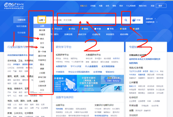Viewport: 173px width, 117px height.
Task: Pick 作者单位 from the field list
Action: 42,60
